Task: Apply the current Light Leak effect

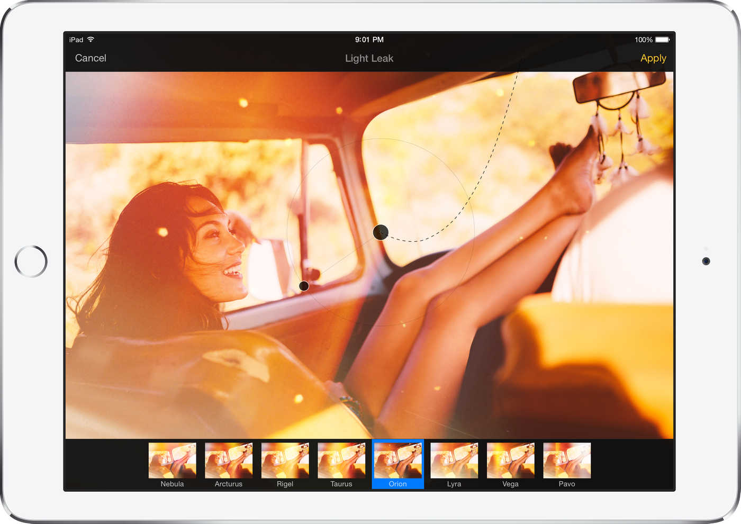Action: click(x=653, y=58)
